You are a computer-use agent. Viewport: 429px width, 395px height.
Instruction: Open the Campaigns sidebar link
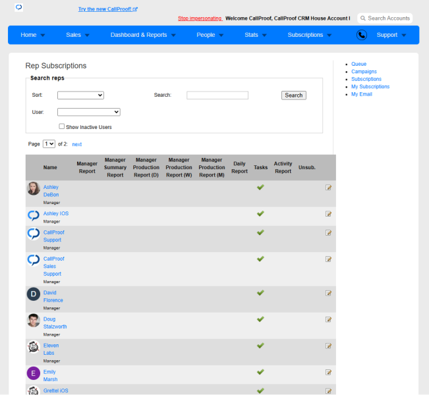point(364,72)
